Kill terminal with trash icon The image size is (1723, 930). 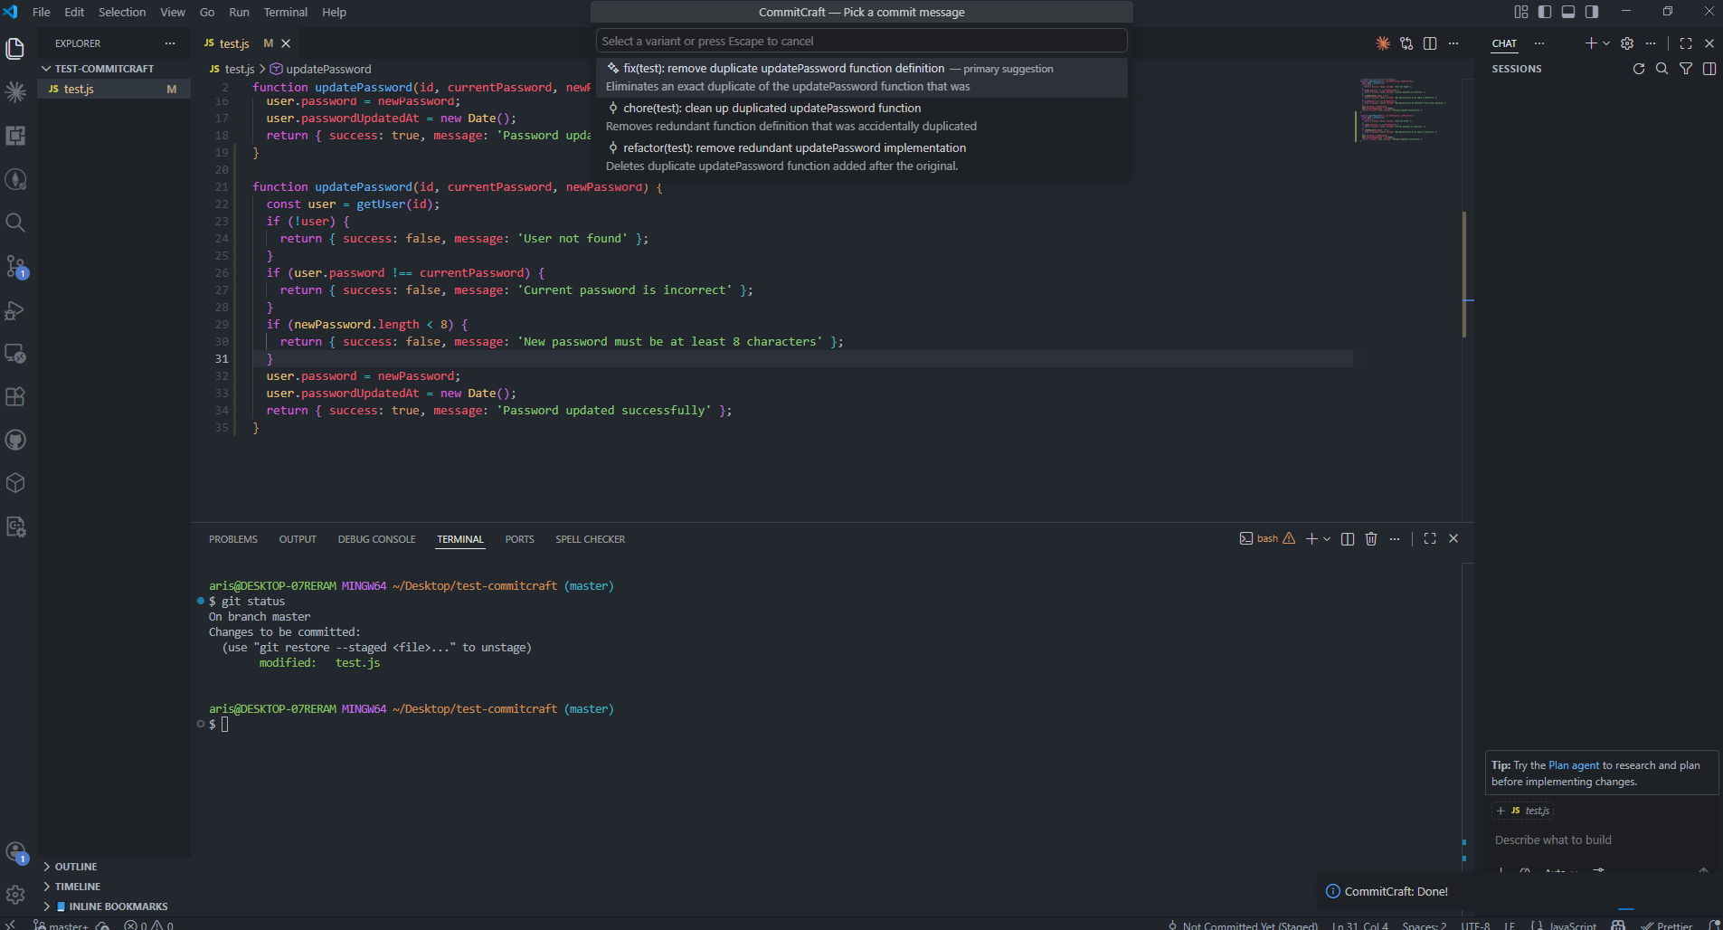coord(1371,539)
